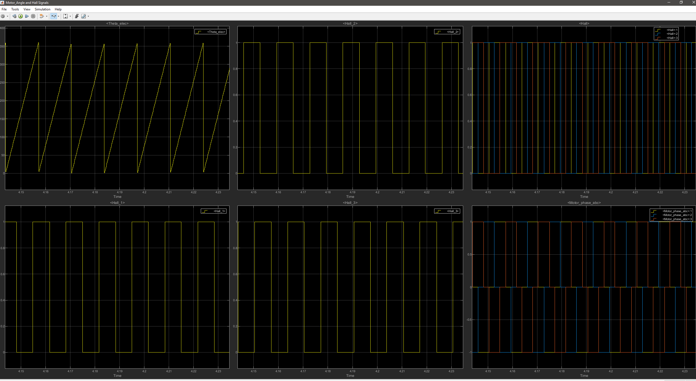This screenshot has width=696, height=381.
Task: Click the Motor_phase_abc:3 legend entry
Action: pos(677,219)
